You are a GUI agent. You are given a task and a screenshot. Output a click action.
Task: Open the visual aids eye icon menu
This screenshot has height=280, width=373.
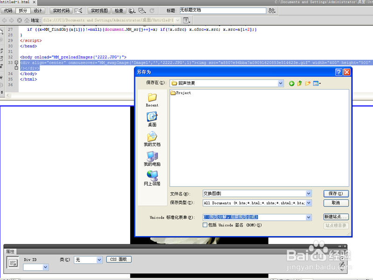pyautogui.click(x=142, y=11)
